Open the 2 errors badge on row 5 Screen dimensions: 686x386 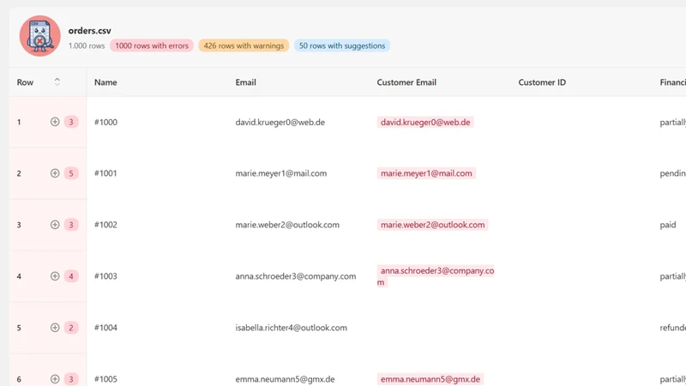tap(71, 328)
